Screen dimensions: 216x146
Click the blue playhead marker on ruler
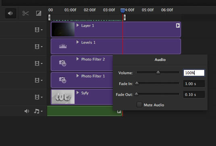pos(123,10)
